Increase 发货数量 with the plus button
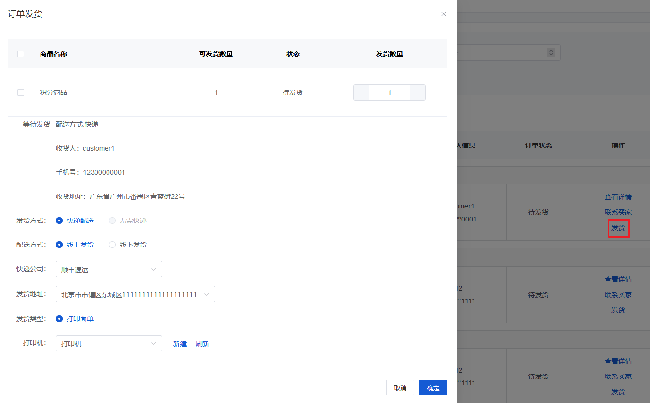 (418, 92)
